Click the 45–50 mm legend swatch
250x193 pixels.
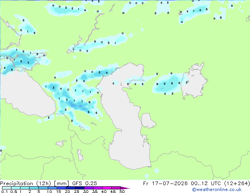(116, 188)
